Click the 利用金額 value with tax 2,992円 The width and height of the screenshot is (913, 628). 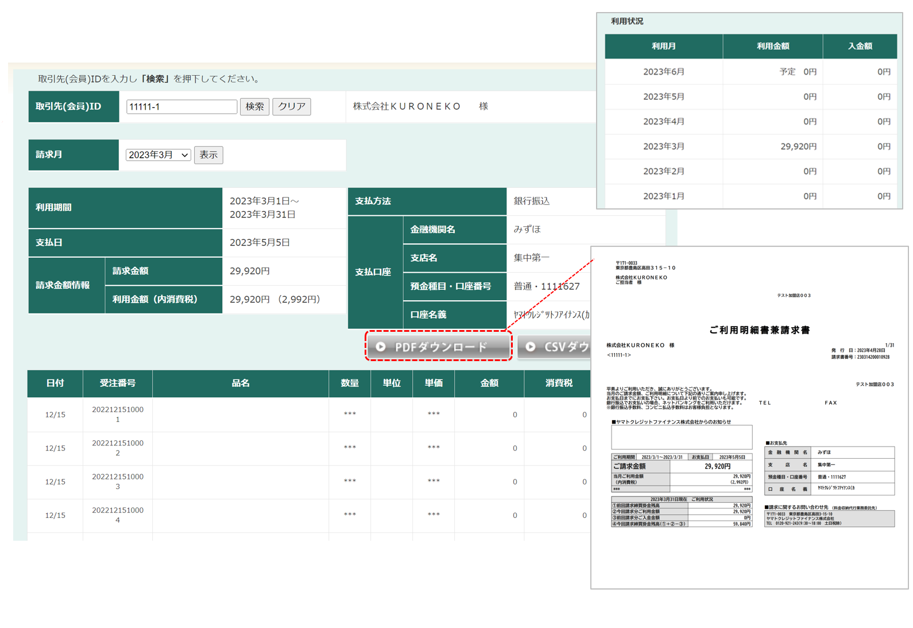[x=275, y=299]
